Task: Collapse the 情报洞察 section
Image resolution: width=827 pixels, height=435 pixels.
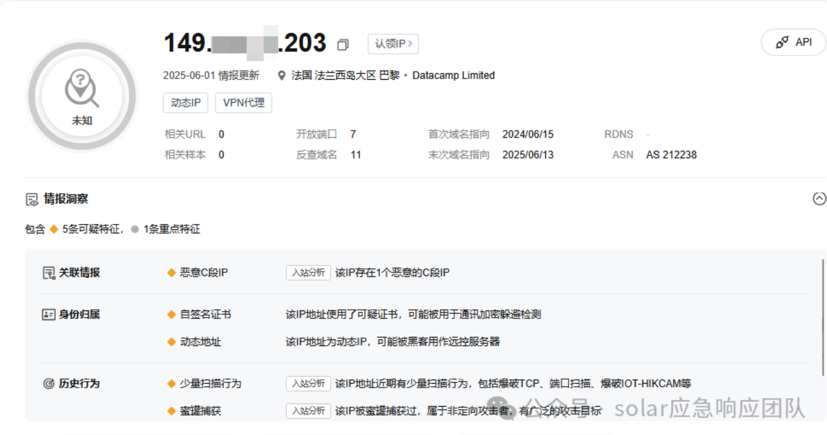Action: coord(819,198)
